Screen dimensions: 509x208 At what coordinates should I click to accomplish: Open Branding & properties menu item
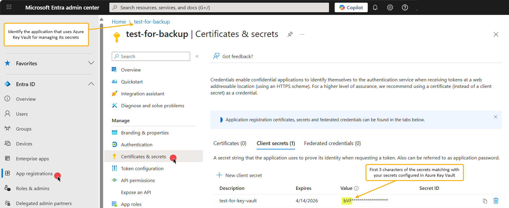pyautogui.click(x=145, y=133)
